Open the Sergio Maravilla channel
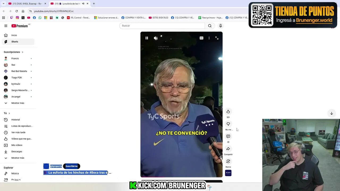The image size is (340, 191). tap(18, 90)
